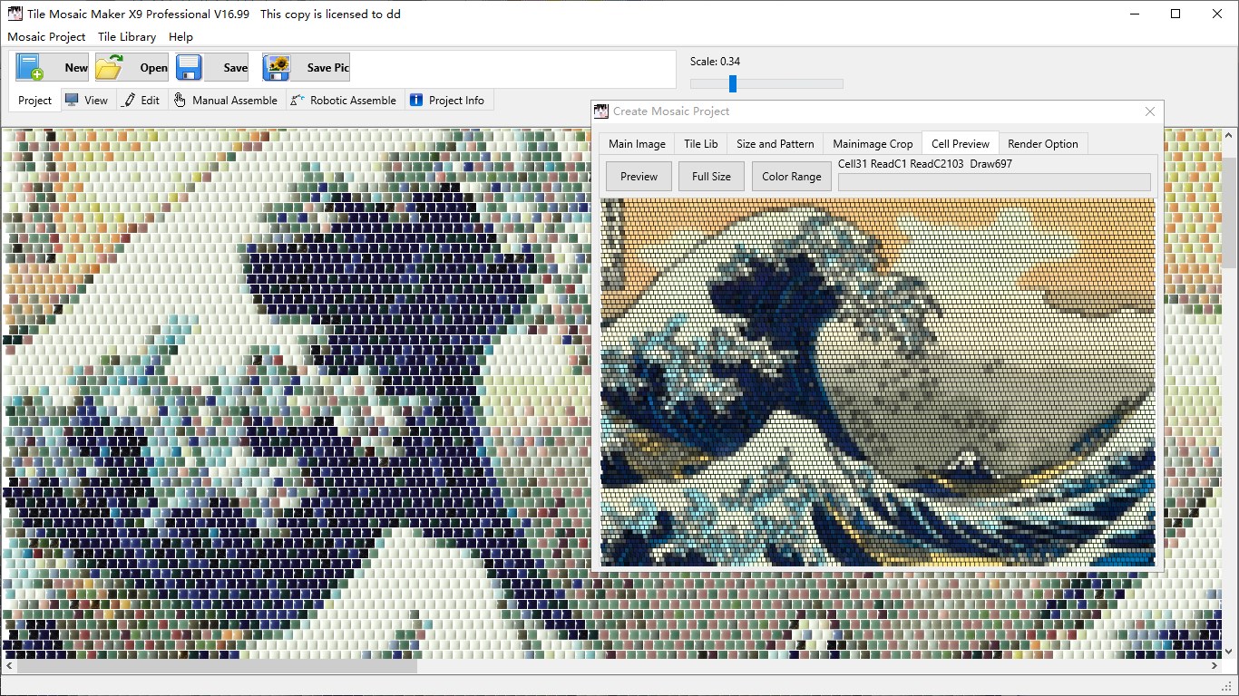Switch to the Tile Lib tab
Screen dimensions: 1239x696
tap(700, 143)
